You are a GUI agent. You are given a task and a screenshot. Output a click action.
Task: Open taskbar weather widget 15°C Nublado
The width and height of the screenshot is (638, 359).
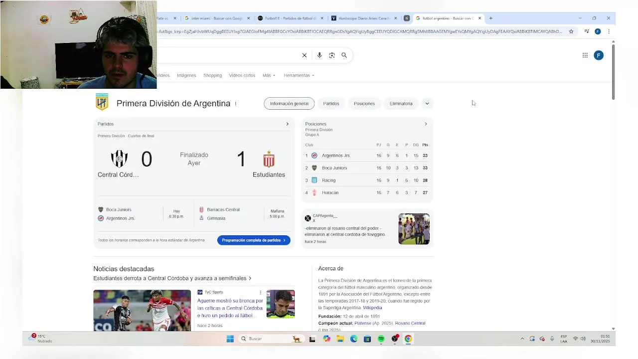41,339
